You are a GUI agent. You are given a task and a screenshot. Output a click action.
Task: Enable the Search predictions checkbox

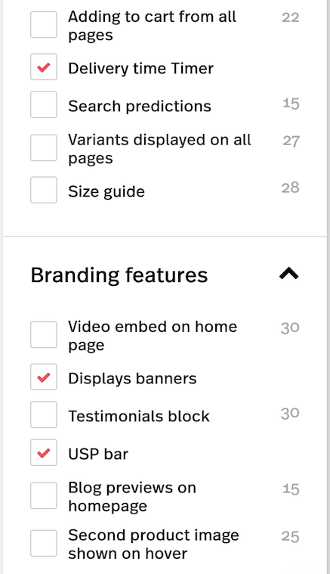coord(44,104)
